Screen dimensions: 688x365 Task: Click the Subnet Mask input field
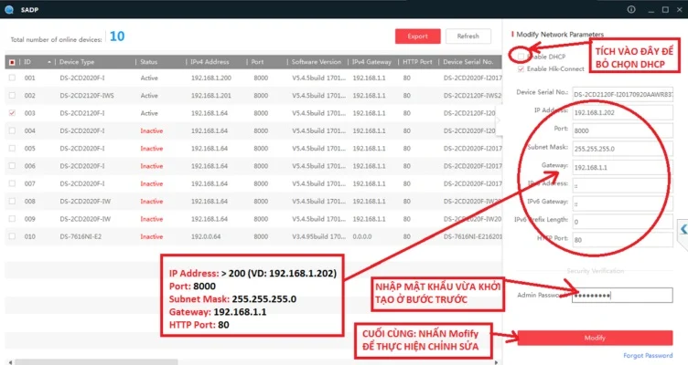click(623, 149)
